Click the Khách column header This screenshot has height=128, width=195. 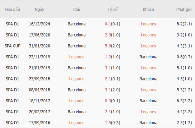click(x=148, y=10)
